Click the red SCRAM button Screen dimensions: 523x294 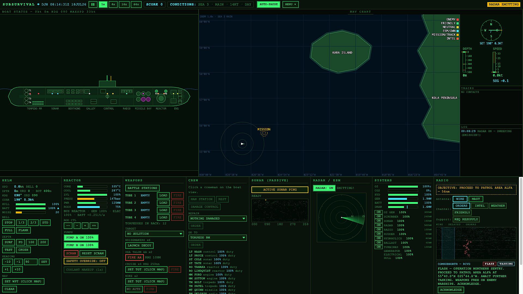pos(71,253)
